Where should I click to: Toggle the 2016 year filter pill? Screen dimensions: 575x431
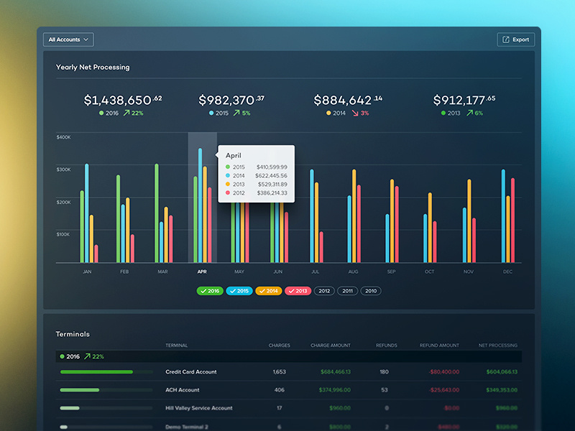[210, 291]
